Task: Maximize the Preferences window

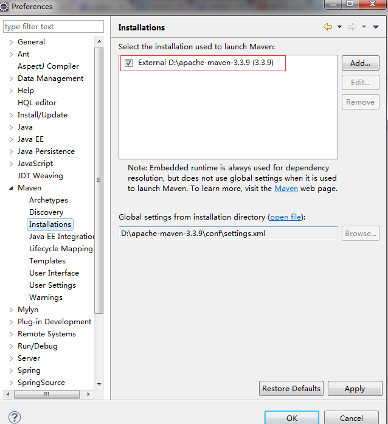Action: [x=350, y=4]
